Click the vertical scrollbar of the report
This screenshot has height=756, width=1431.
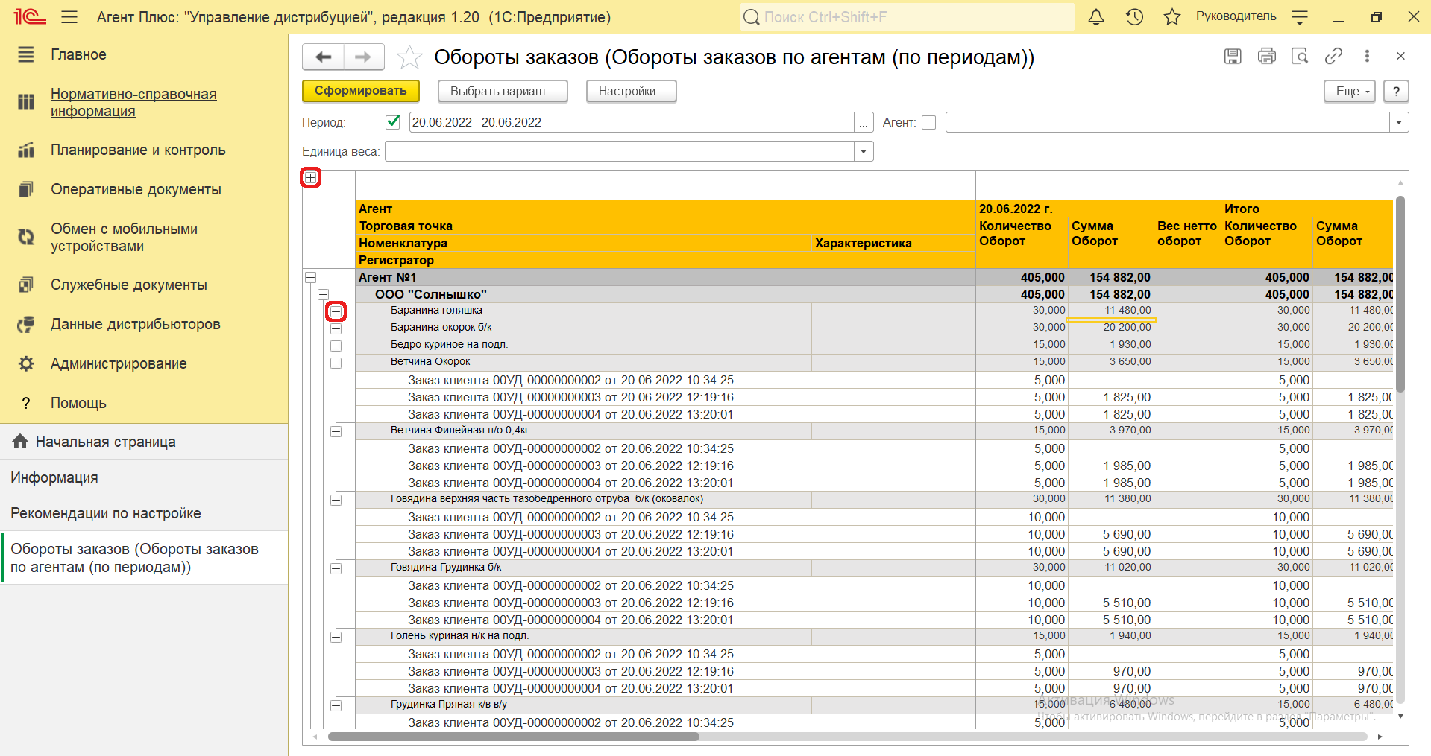coord(1400,294)
